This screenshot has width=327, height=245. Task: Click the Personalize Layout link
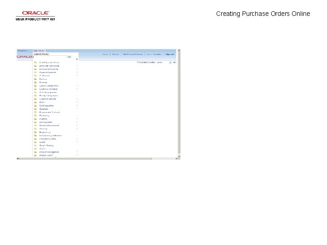pos(159,62)
